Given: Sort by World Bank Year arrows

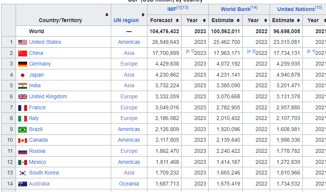Looking at the screenshot, I should [x=265, y=21].
